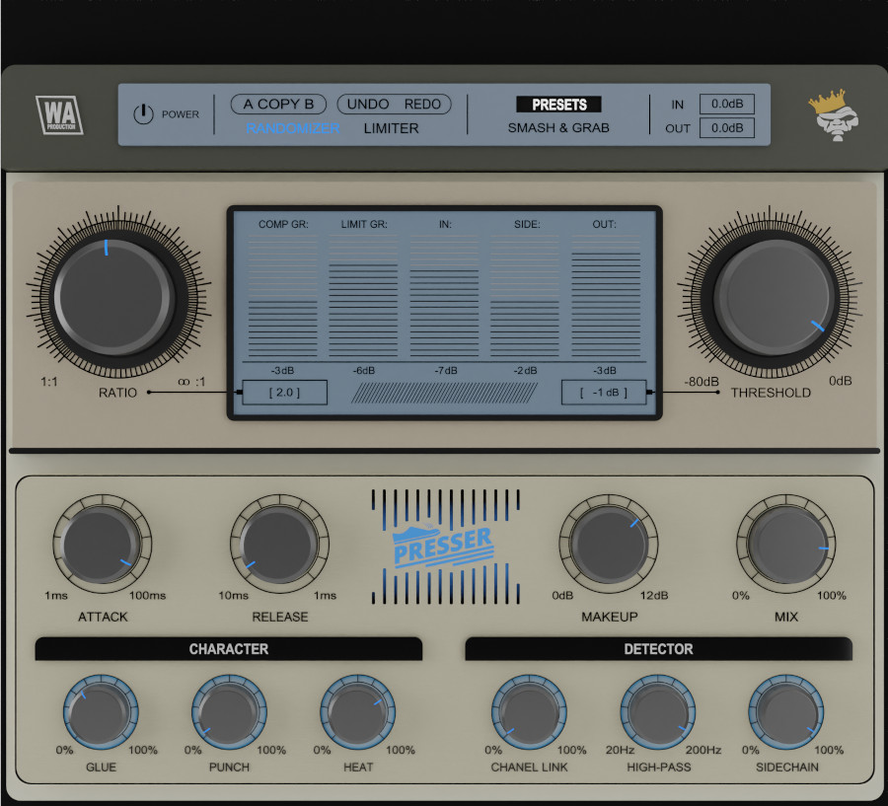
Task: Click the GLUE knob
Action: [x=101, y=711]
